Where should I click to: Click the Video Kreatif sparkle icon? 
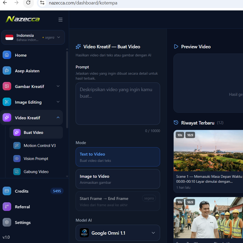(7, 118)
